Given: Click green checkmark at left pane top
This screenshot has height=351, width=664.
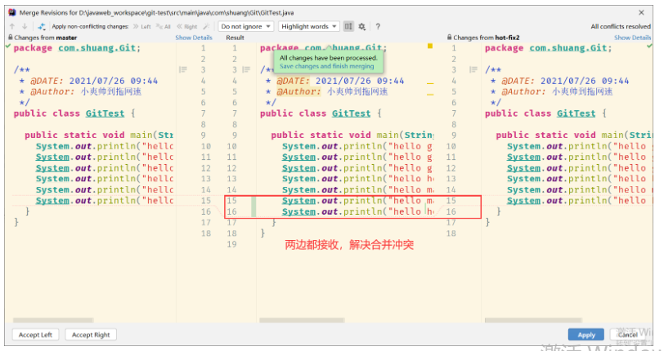Looking at the screenshot, I should (x=8, y=46).
